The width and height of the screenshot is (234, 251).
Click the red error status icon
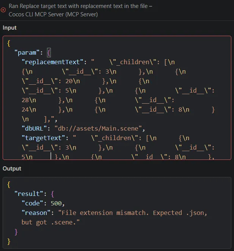(x=4, y=10)
